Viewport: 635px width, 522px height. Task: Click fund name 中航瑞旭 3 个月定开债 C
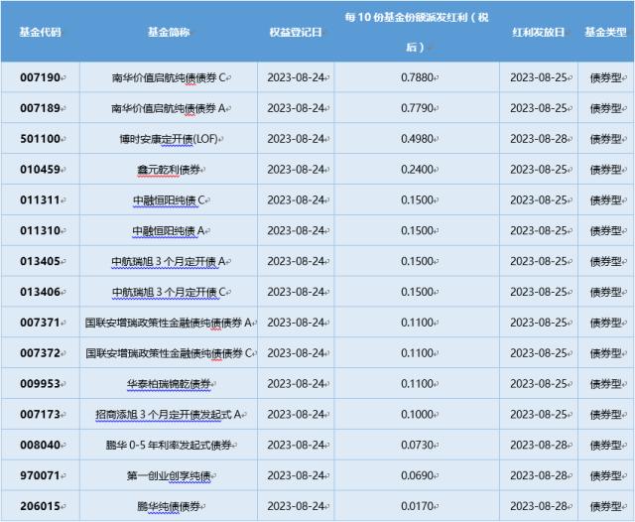(x=169, y=293)
